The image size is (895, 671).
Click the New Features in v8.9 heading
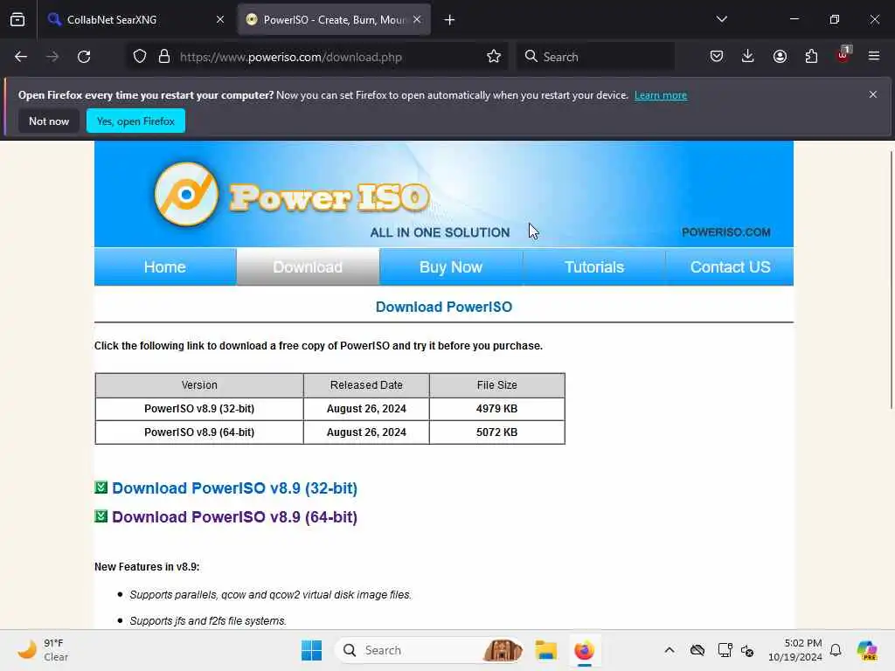point(147,566)
